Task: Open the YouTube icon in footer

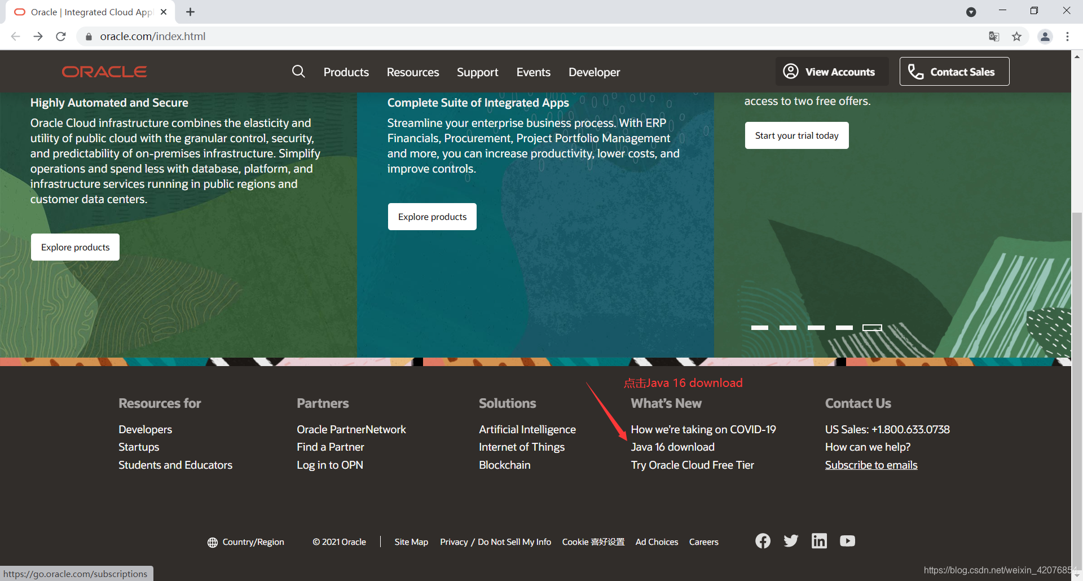Action: pyautogui.click(x=847, y=541)
